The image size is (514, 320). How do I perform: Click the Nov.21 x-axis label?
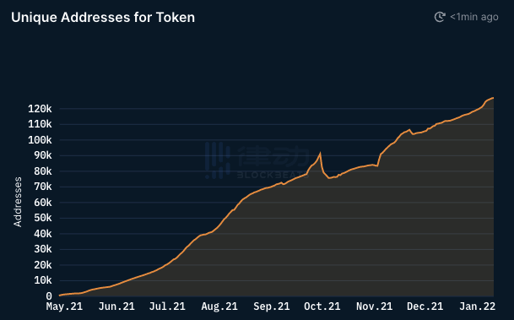point(375,306)
